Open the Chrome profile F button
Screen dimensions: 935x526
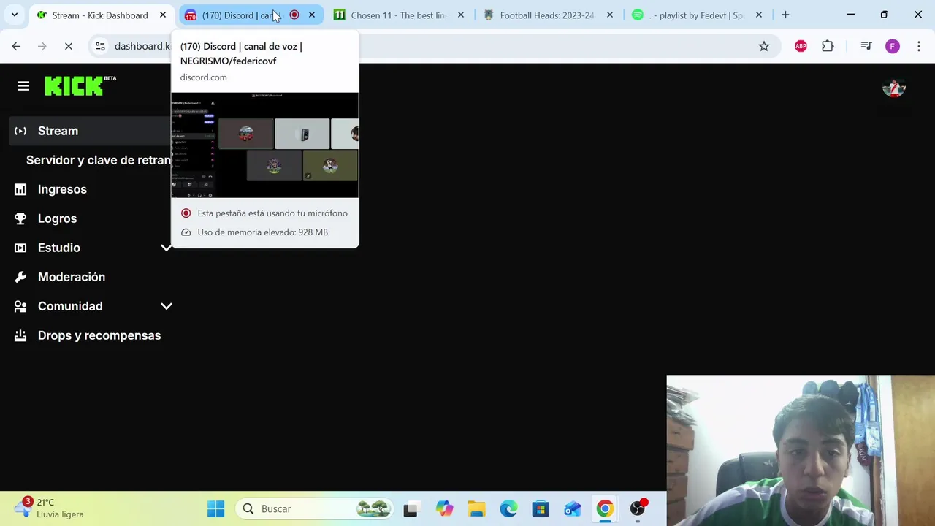click(x=893, y=46)
